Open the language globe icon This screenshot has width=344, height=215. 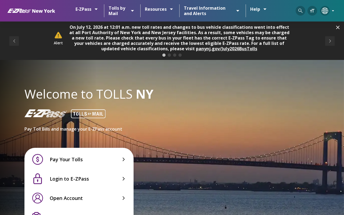tap(325, 11)
